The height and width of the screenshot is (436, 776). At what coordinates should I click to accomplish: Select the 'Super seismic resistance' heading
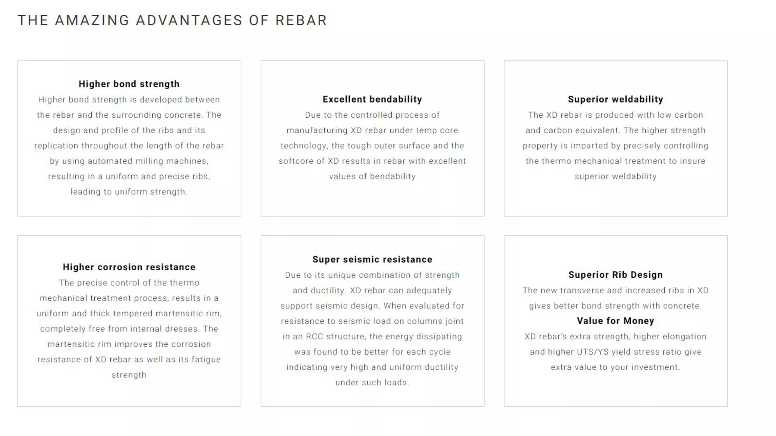click(372, 259)
